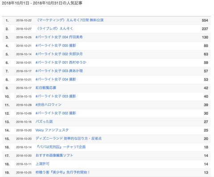This screenshot has width=214, height=177.
Task: Open 『パパは死刑囚』ーチャリT企画 article
Action: 61,147
